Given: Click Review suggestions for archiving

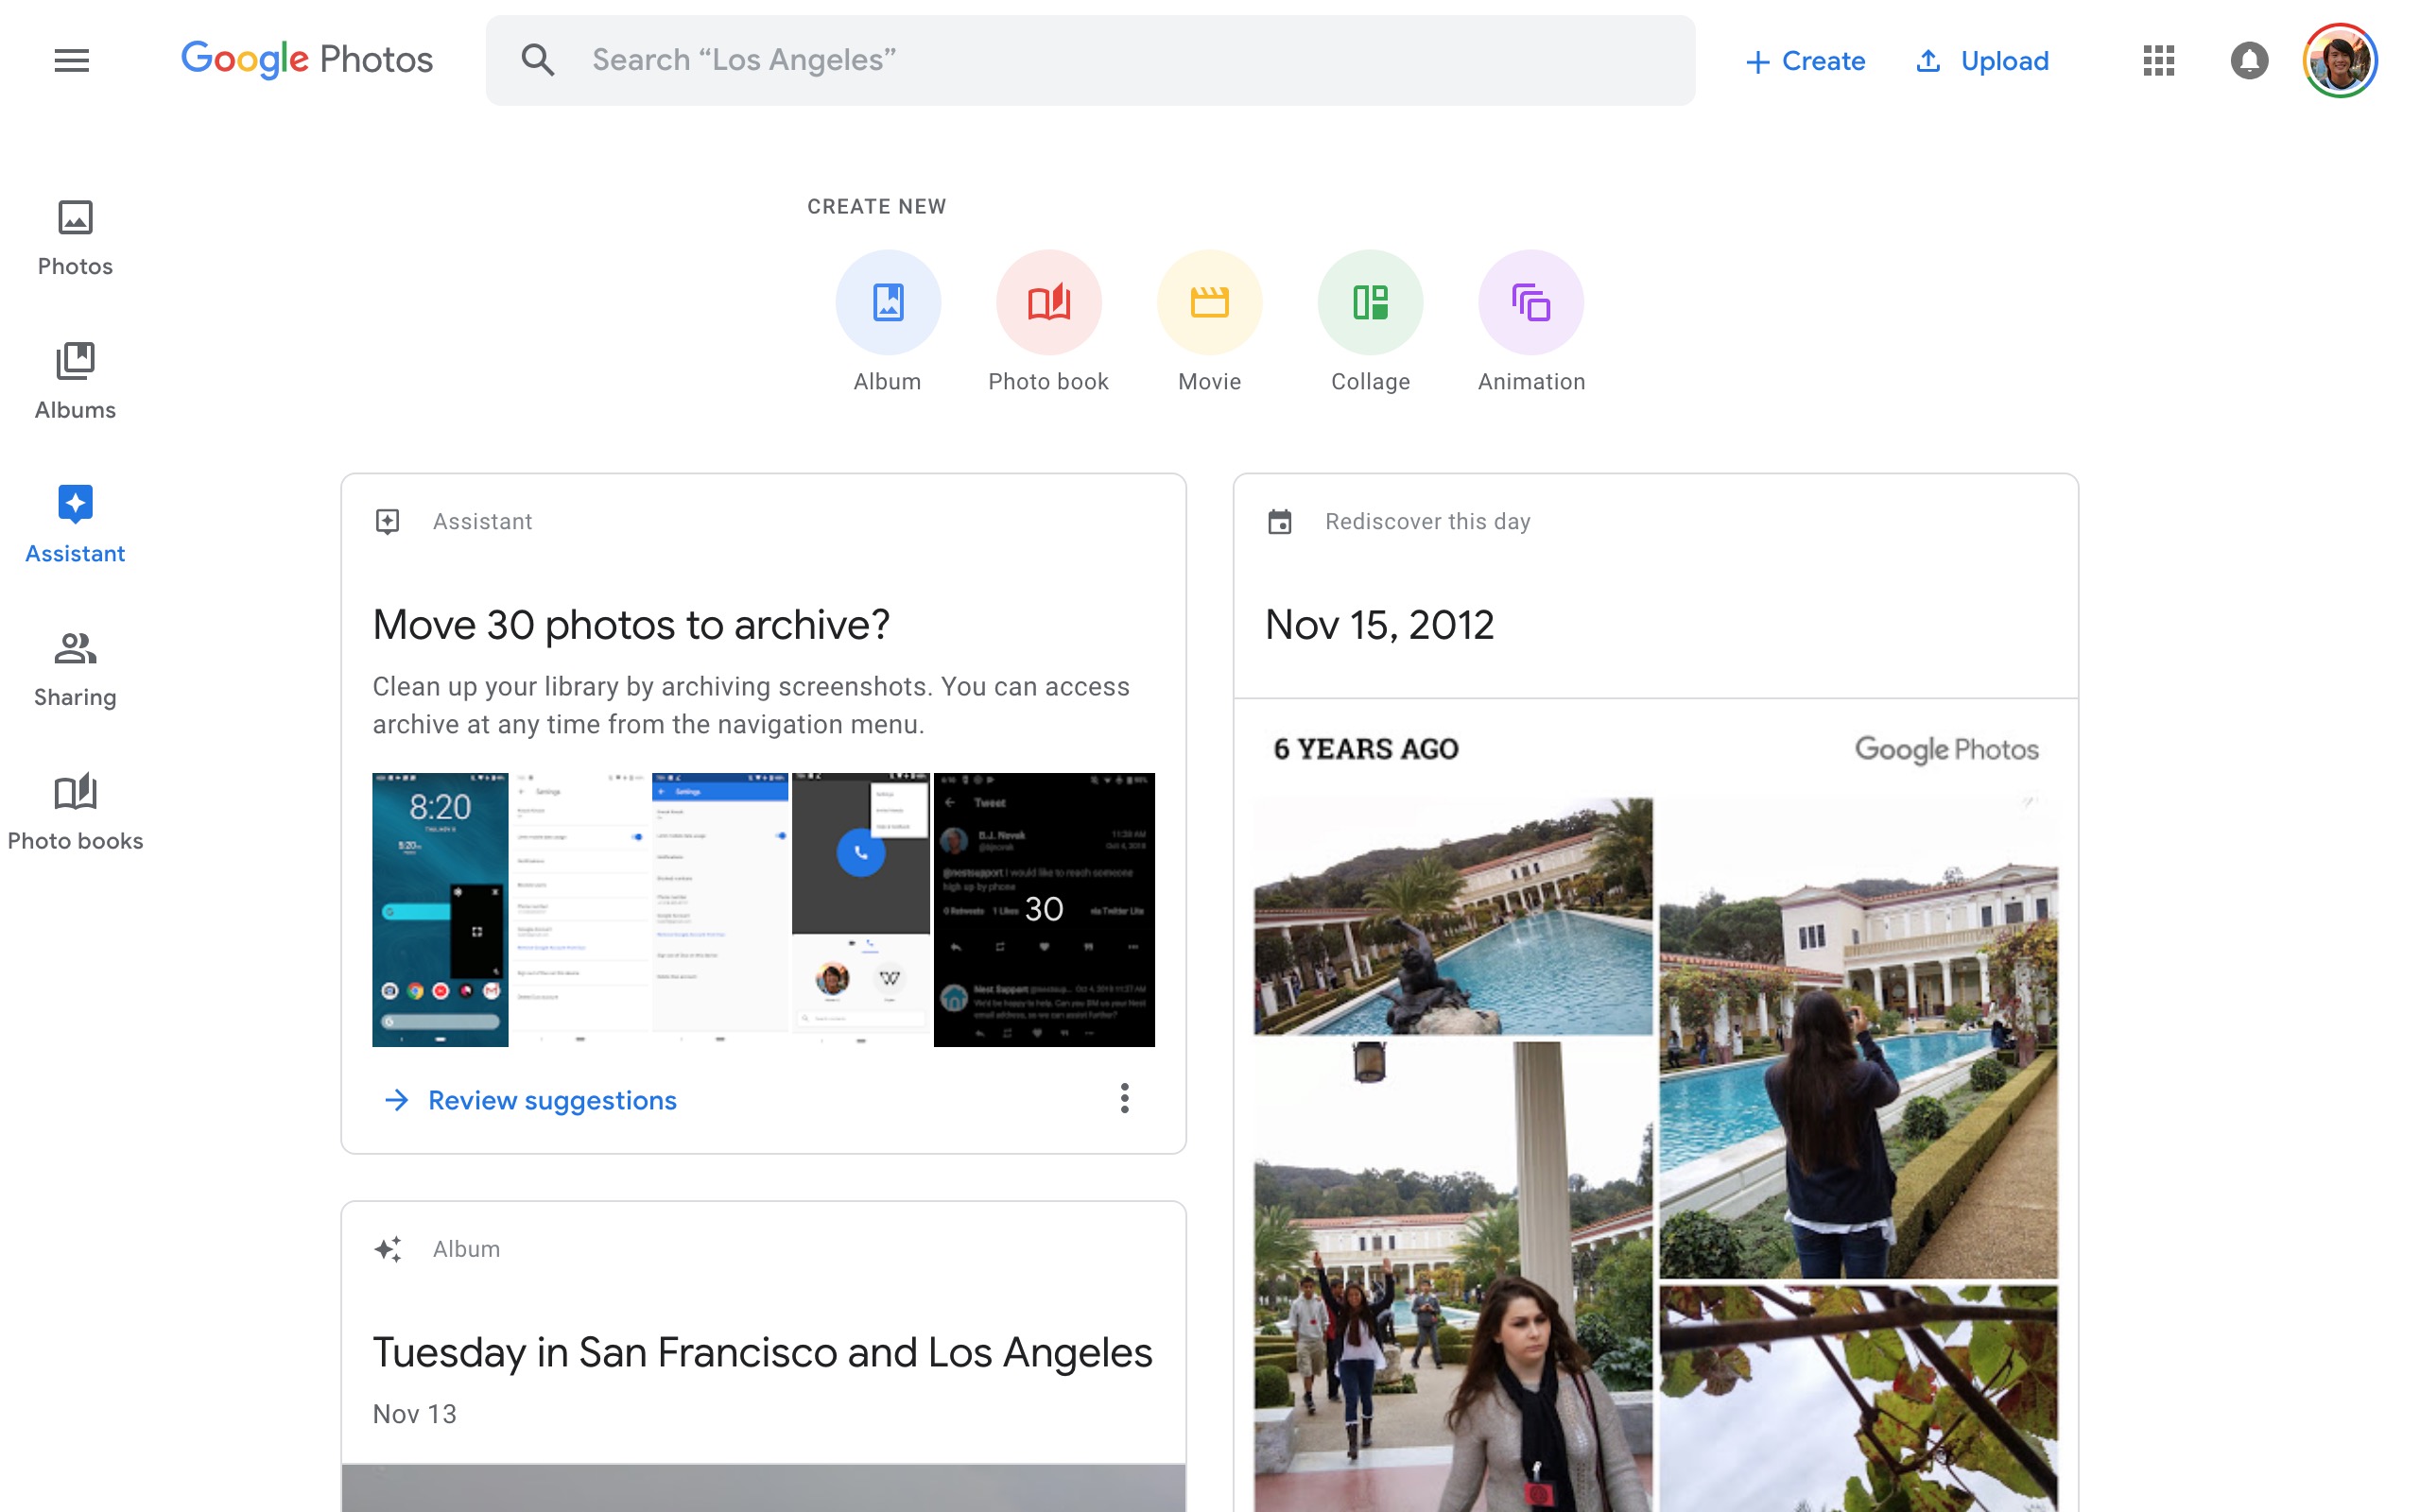Looking at the screenshot, I should (x=551, y=1100).
